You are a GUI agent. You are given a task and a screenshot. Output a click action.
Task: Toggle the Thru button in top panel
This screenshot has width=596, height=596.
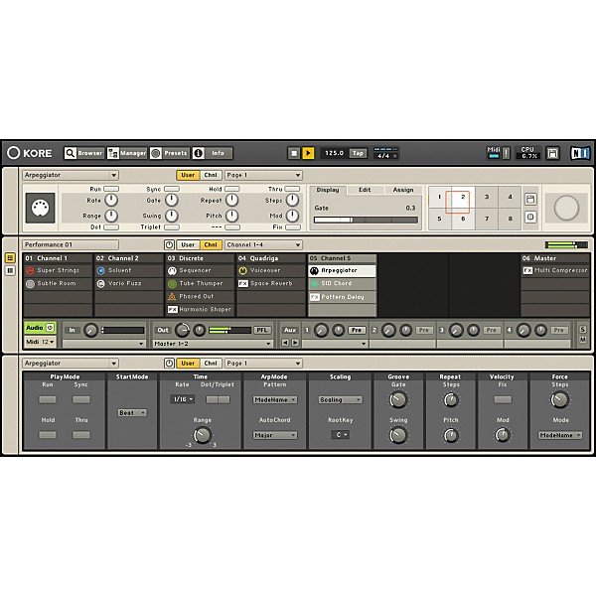click(x=292, y=189)
